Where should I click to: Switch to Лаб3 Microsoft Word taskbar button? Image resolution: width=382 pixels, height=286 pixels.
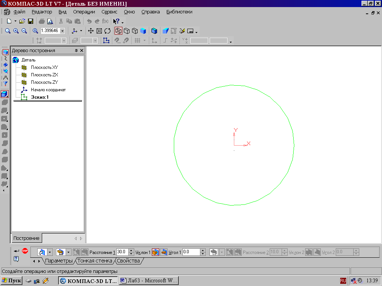click(x=149, y=281)
